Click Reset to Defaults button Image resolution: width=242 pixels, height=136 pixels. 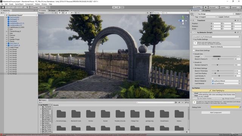coord(217,47)
